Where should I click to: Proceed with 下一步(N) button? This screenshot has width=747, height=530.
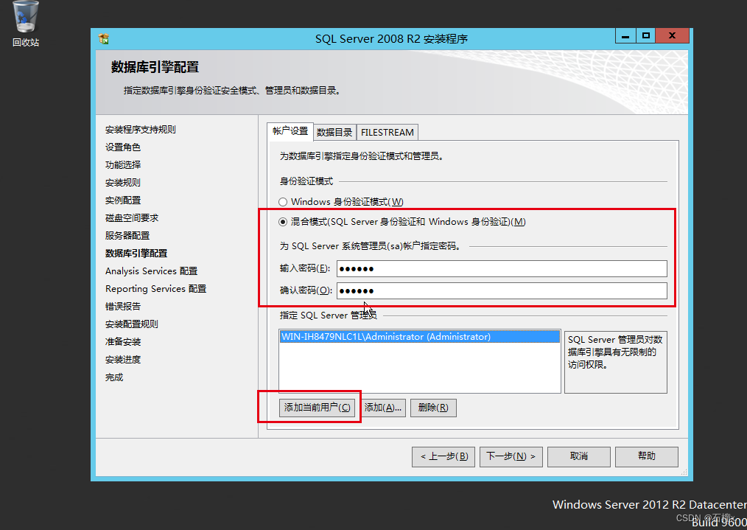coord(511,456)
